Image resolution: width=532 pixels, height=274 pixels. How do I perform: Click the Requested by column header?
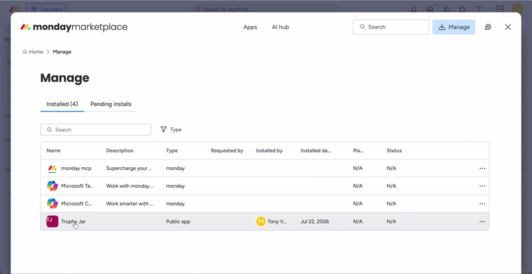point(227,151)
